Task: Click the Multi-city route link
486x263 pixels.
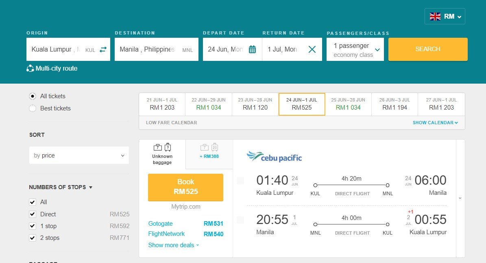Action: point(57,68)
